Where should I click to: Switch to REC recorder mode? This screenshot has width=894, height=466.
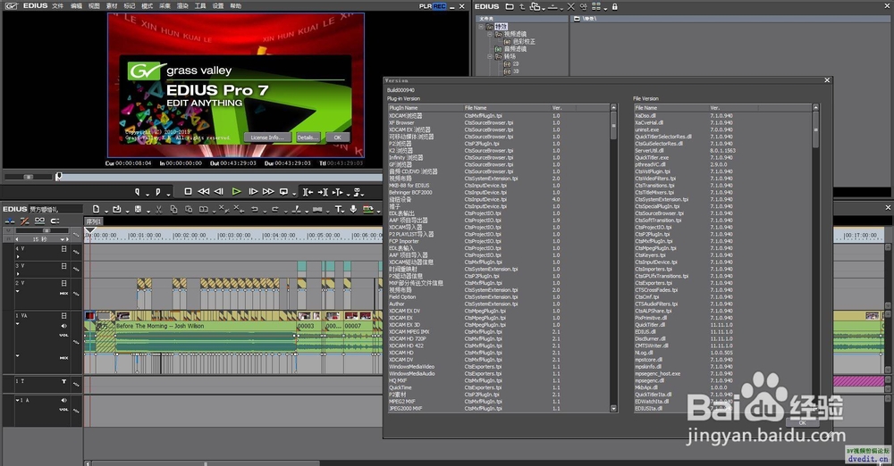coord(439,6)
